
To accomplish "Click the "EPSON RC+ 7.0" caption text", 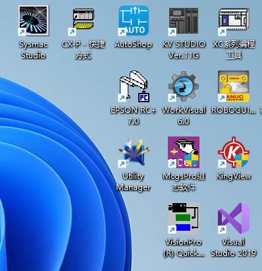I will (x=134, y=115).
